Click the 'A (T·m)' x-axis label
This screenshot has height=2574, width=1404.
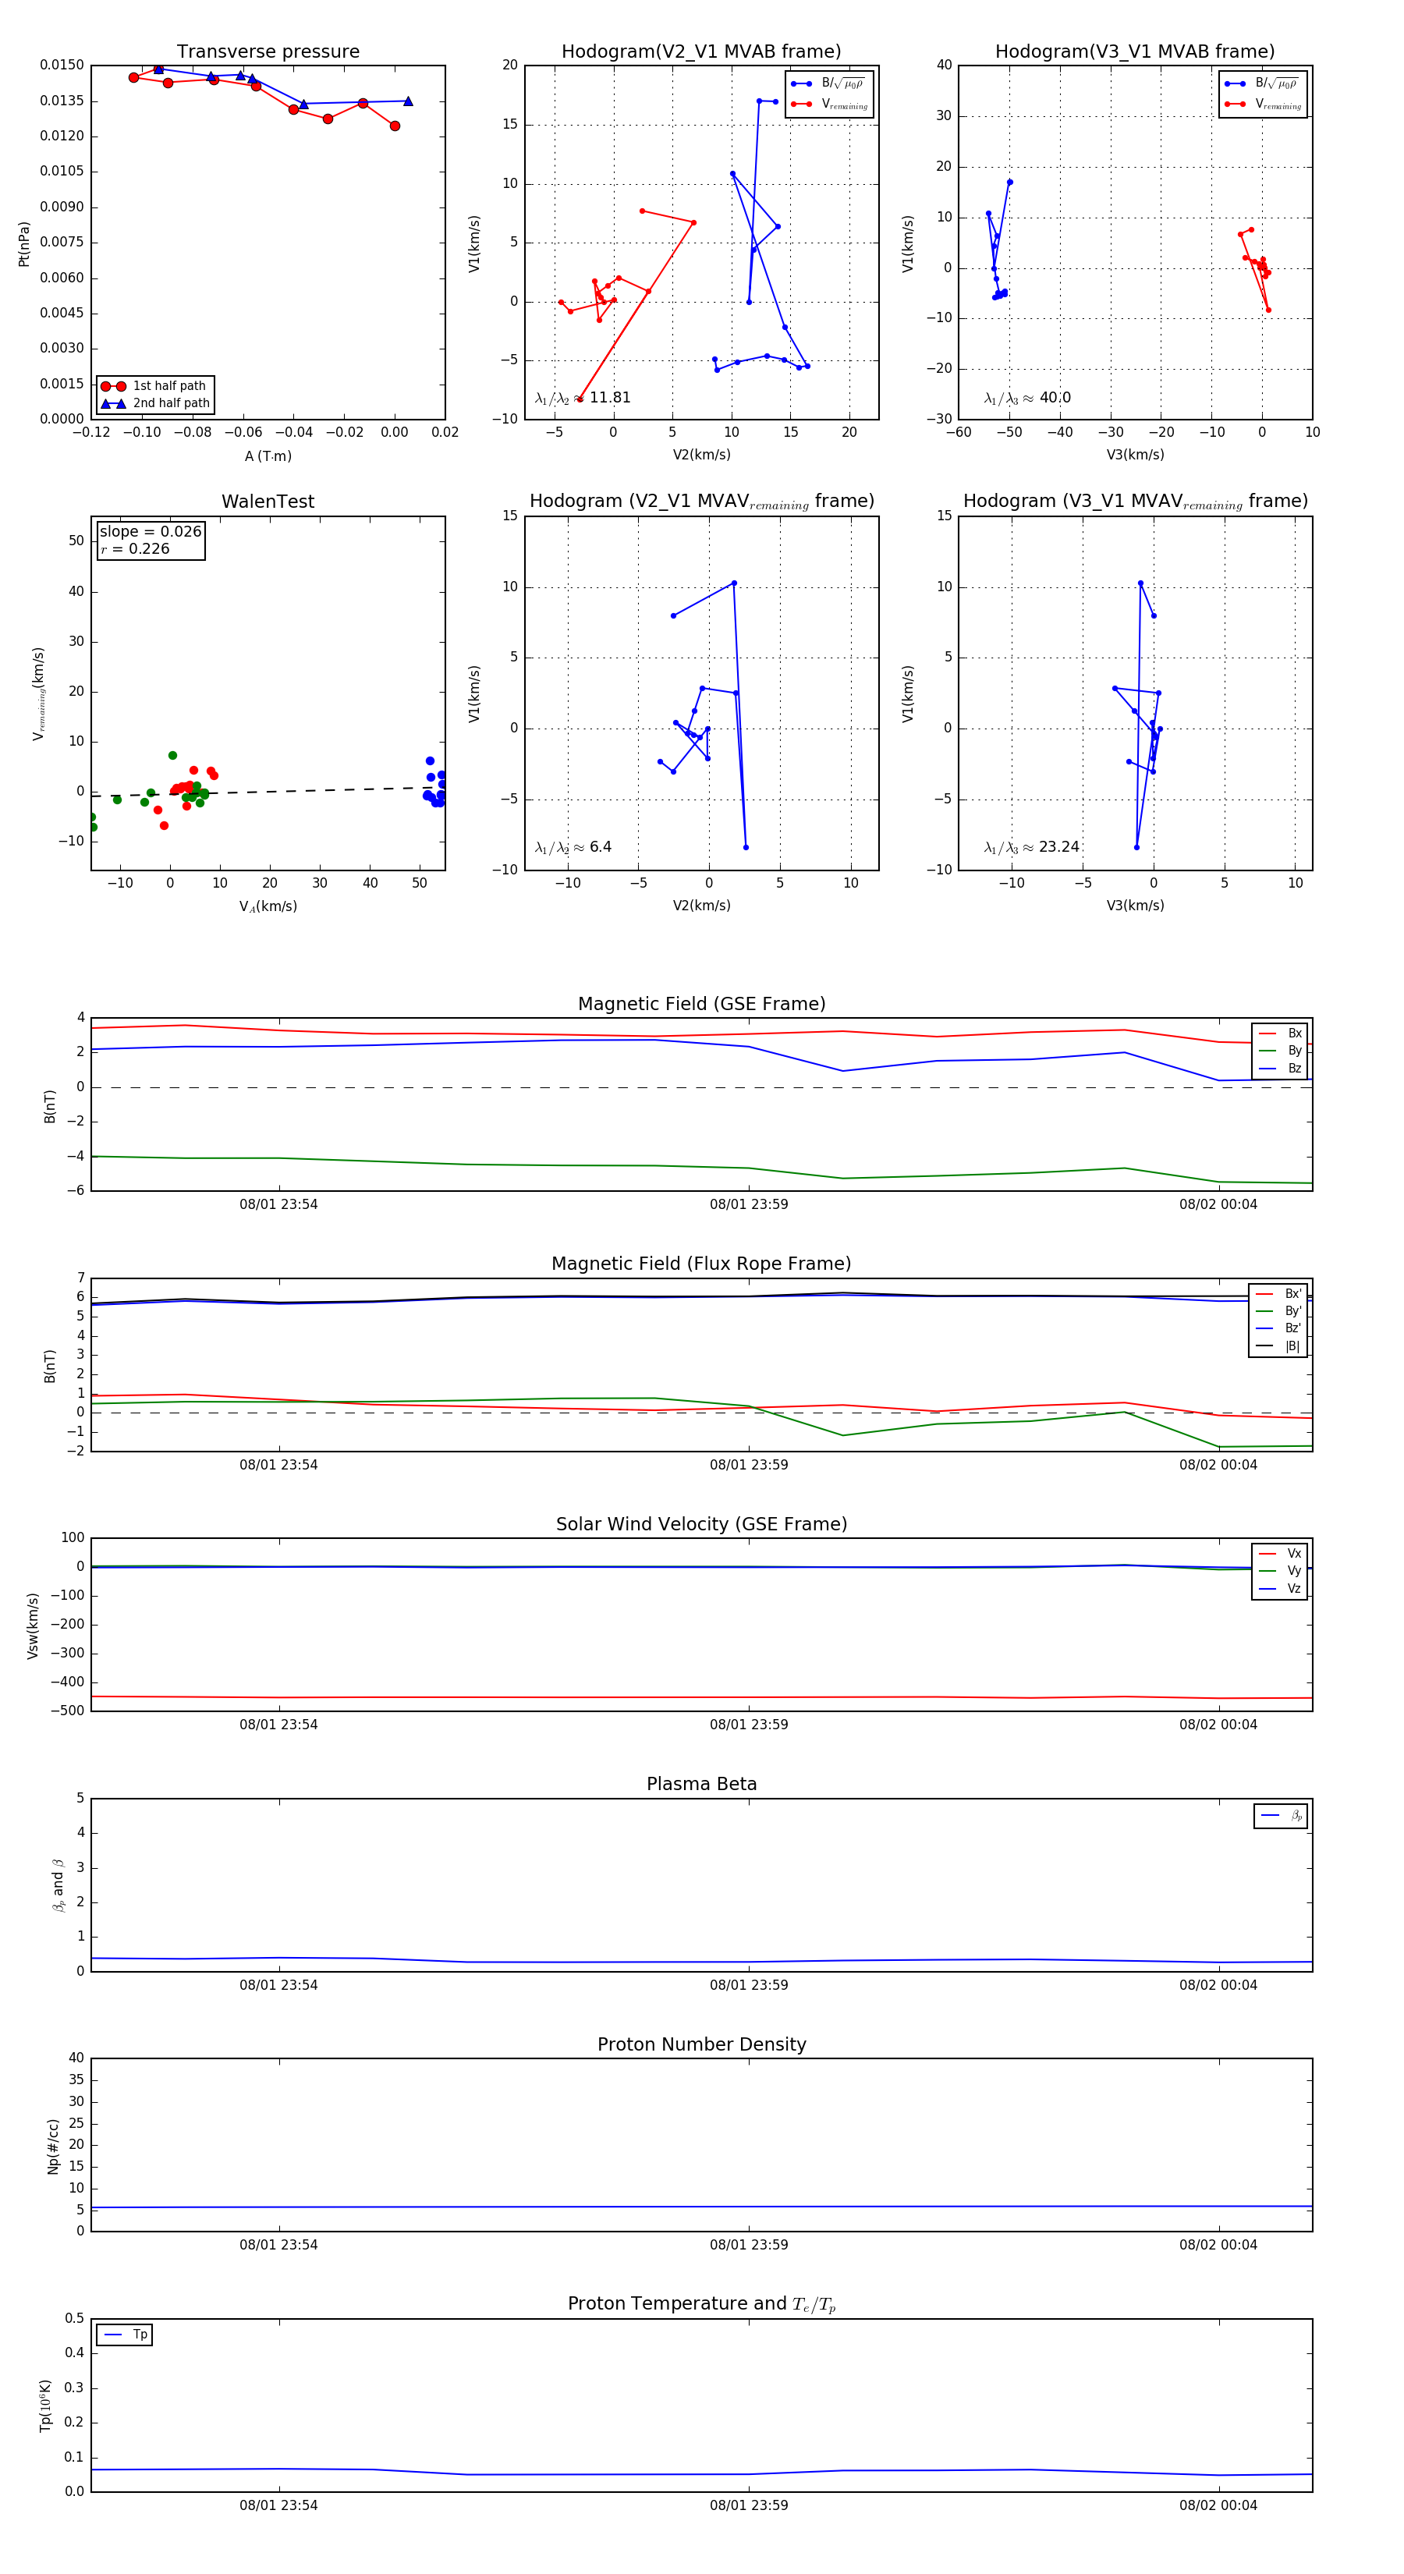click(x=268, y=456)
